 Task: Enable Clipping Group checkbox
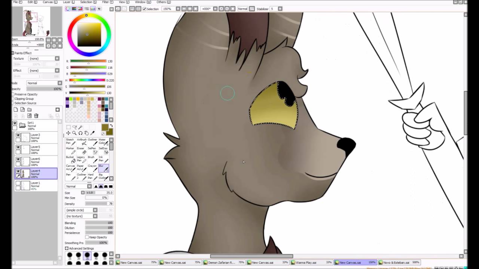pyautogui.click(x=13, y=99)
